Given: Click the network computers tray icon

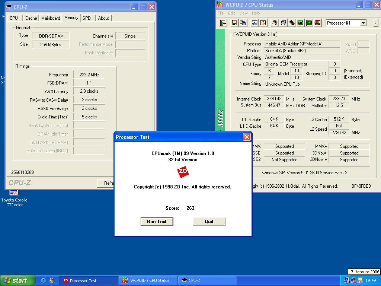Looking at the screenshot, I should pos(347,280).
